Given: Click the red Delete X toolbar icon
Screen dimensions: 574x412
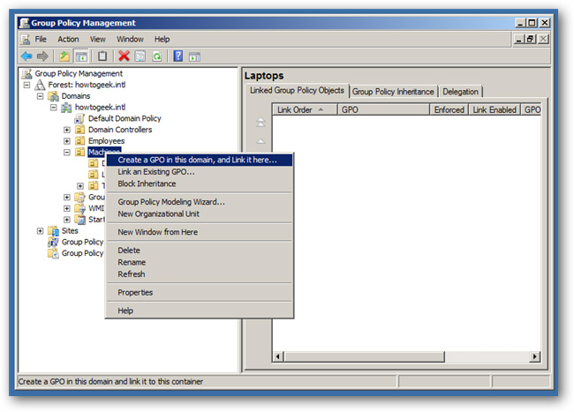Looking at the screenshot, I should [x=124, y=56].
